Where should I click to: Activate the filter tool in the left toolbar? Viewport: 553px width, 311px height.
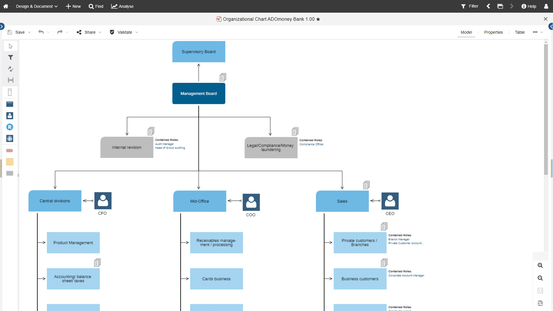click(x=10, y=57)
